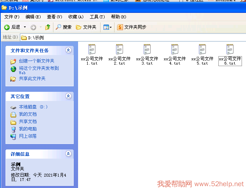Toggle the Folders (文件夹) pane button

click(86, 27)
